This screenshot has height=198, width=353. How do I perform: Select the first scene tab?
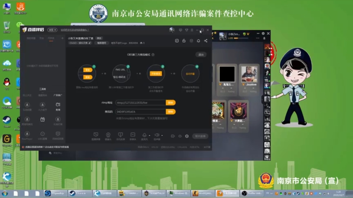pyautogui.click(x=31, y=39)
